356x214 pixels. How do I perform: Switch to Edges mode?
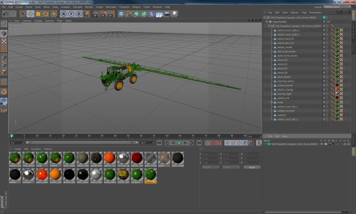[4, 65]
